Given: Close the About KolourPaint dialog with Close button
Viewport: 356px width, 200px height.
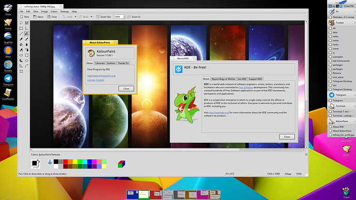Looking at the screenshot, I should pos(126,89).
